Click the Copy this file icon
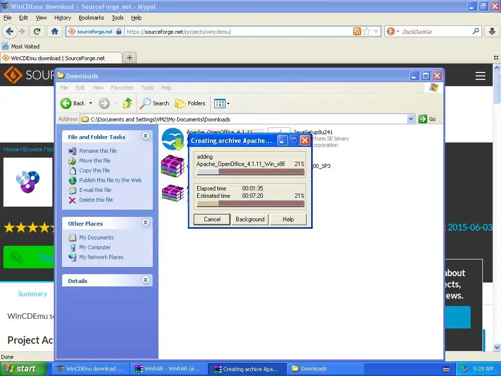 pyautogui.click(x=72, y=170)
